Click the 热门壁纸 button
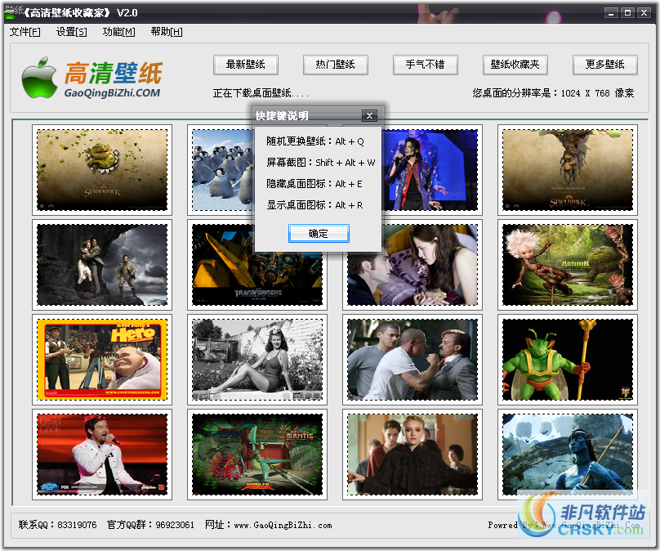This screenshot has width=660, height=551. point(336,65)
